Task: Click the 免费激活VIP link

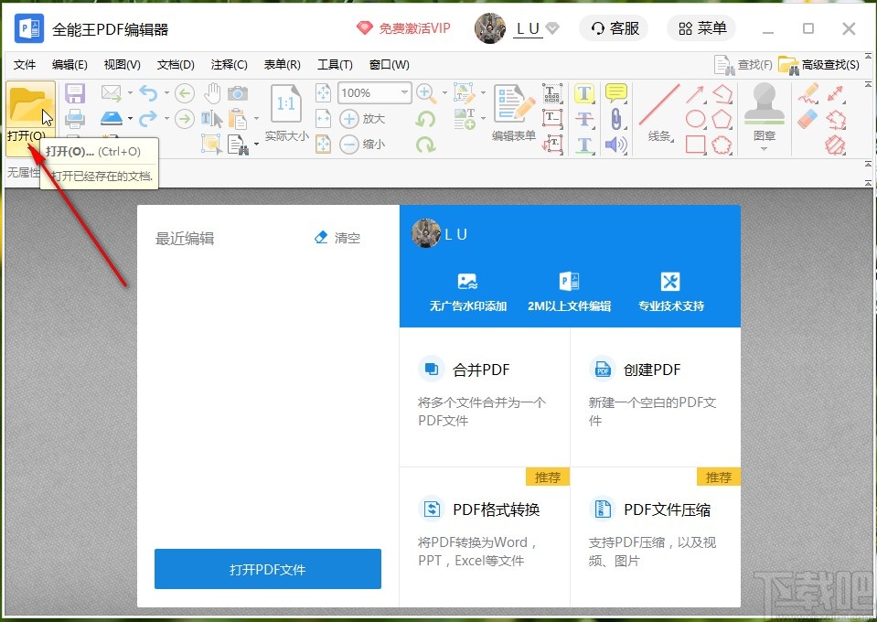Action: click(x=403, y=28)
